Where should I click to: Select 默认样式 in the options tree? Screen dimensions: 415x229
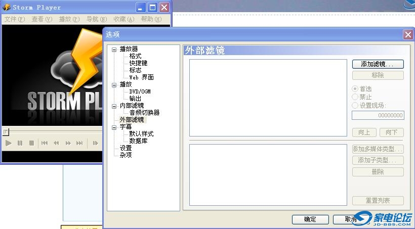141,134
